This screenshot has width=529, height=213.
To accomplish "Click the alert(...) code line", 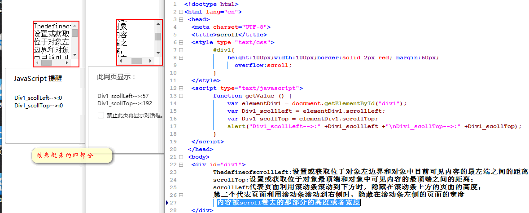I will click(375, 126).
